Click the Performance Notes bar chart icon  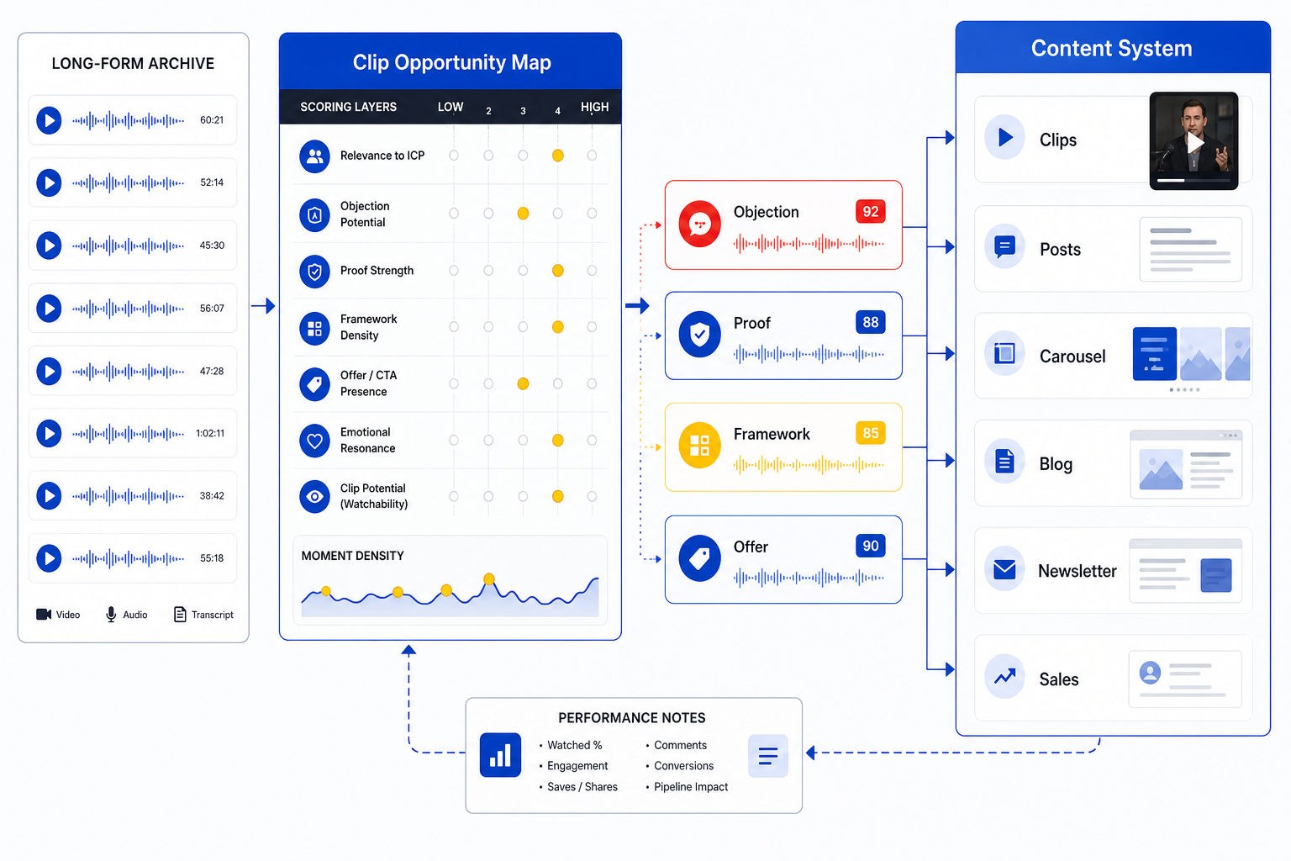point(500,754)
